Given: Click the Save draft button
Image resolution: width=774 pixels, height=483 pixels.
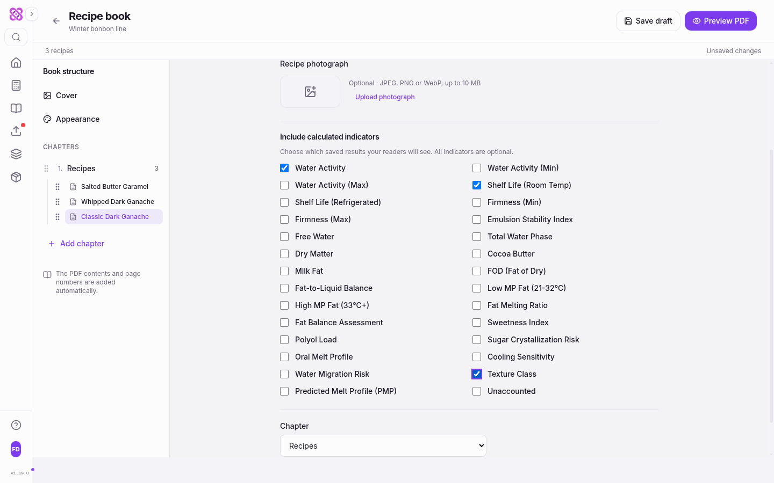Looking at the screenshot, I should click(648, 21).
